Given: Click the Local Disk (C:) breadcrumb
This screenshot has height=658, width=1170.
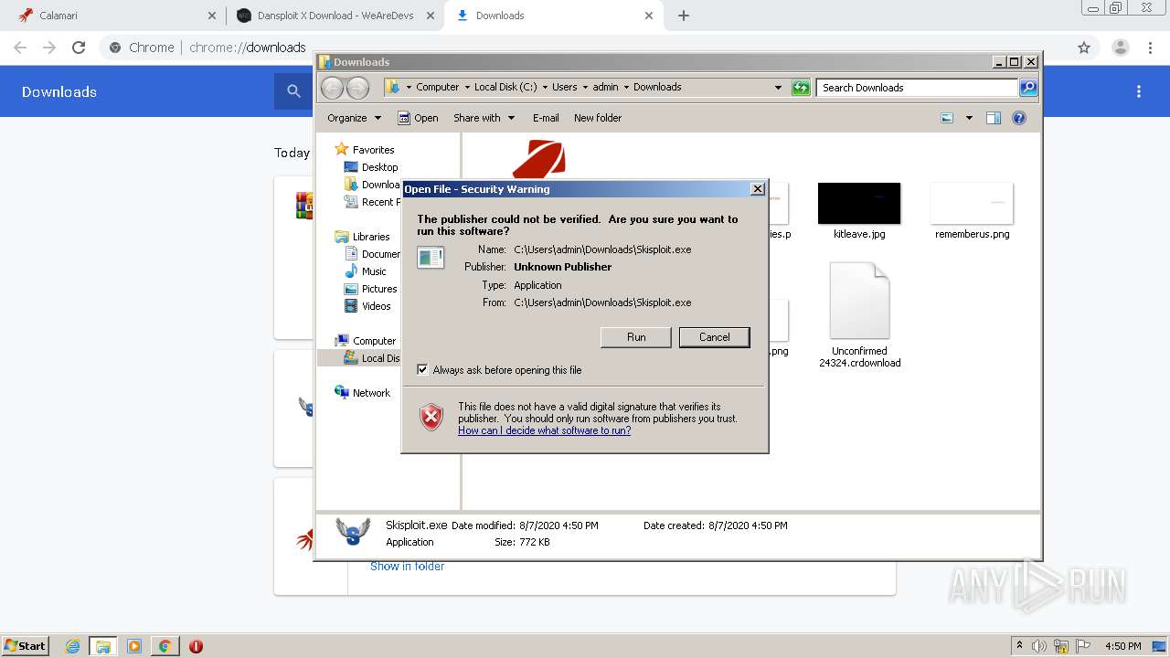Looking at the screenshot, I should [505, 88].
